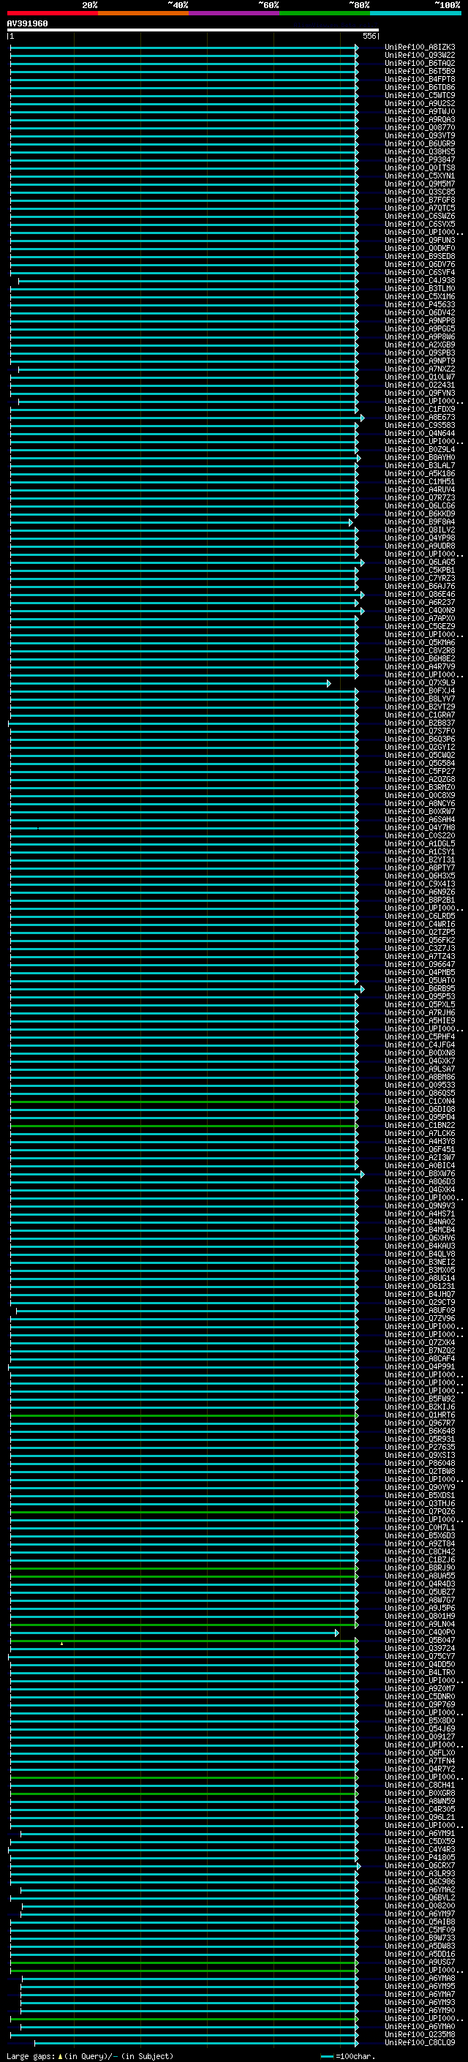Click arrowhead ending the UniRef100_C4Q0P0 alignment
468x2062 pixels.
[x=337, y=1633]
